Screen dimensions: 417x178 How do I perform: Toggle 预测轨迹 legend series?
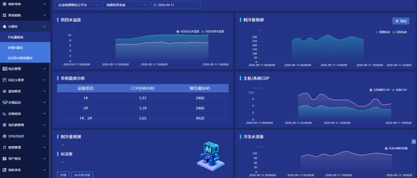(x=382, y=32)
